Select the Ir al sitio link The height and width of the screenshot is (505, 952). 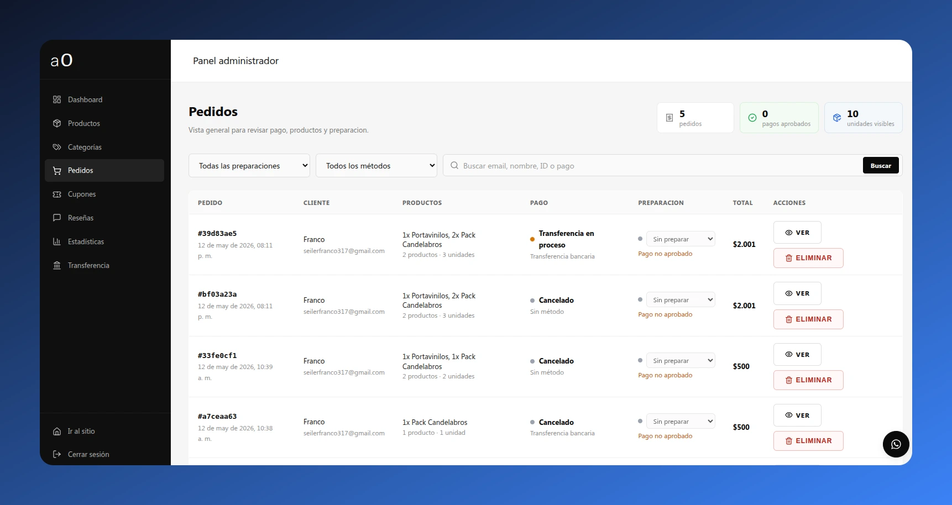pos(104,432)
